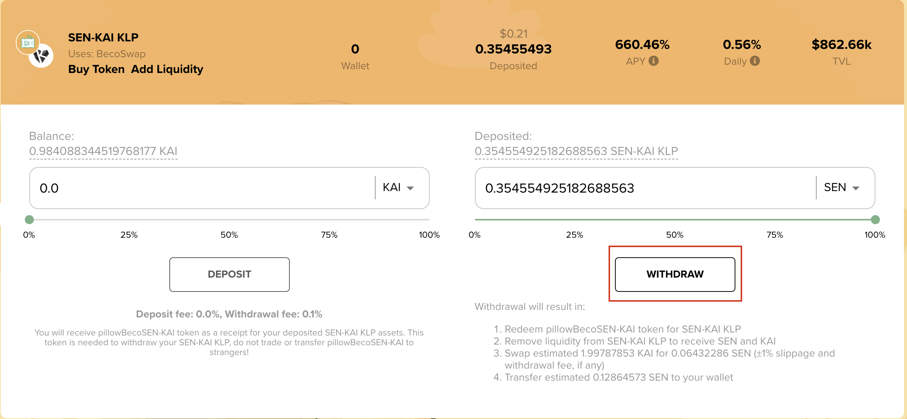
Task: Click the Wallet balance 0 value
Action: (x=355, y=49)
